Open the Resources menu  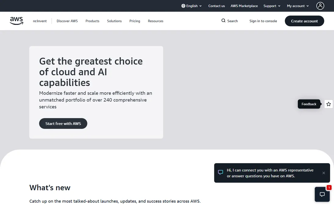155,21
